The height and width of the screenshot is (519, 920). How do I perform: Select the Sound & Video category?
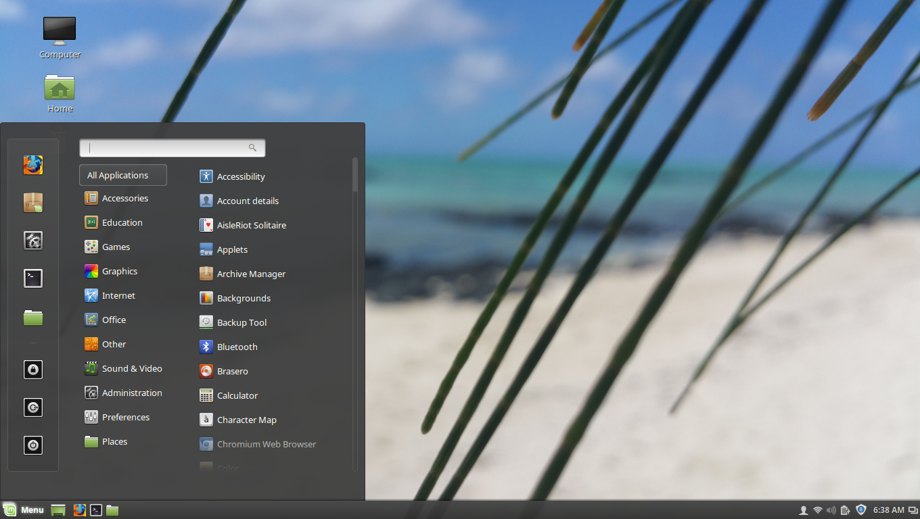pos(132,368)
